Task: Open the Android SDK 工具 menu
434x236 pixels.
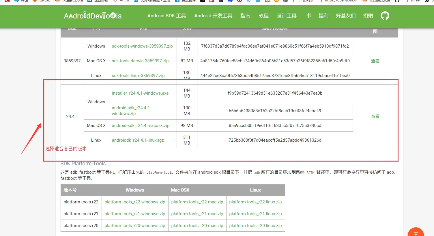Action: pyautogui.click(x=167, y=16)
